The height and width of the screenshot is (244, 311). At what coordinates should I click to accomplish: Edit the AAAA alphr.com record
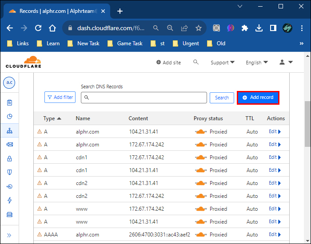[x=275, y=235]
